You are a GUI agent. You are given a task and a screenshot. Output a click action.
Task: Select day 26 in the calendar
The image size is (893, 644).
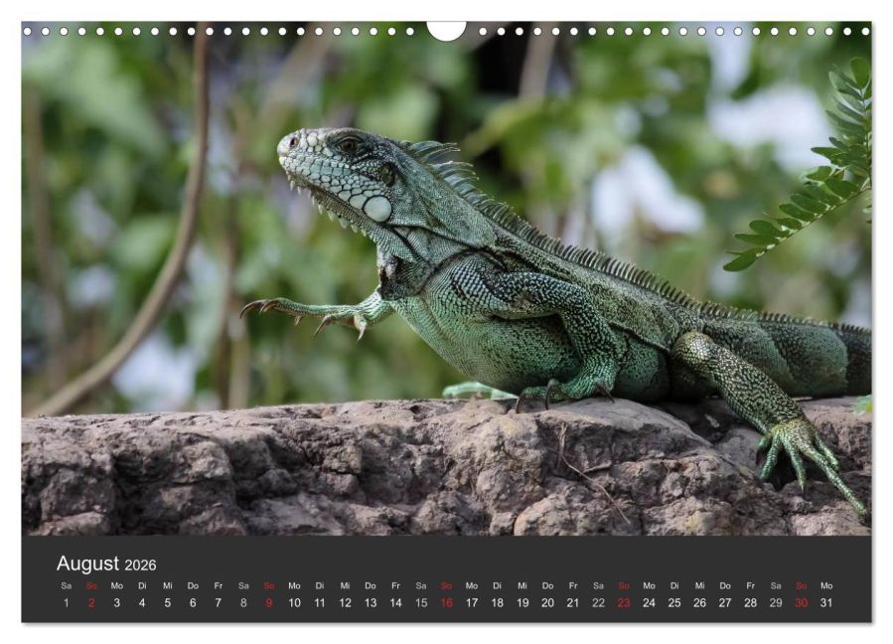[x=700, y=603]
